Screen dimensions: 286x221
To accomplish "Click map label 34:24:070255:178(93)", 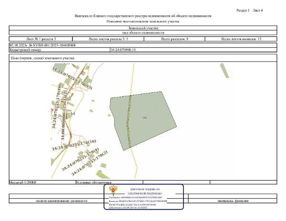I will [72, 78].
